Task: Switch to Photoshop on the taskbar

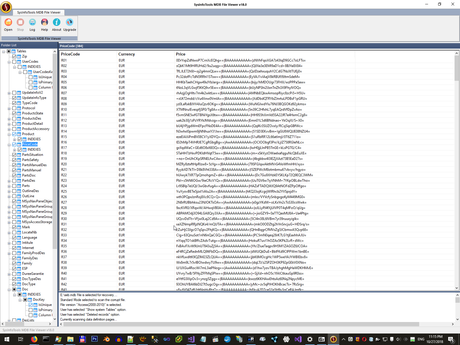Action: 94,339
